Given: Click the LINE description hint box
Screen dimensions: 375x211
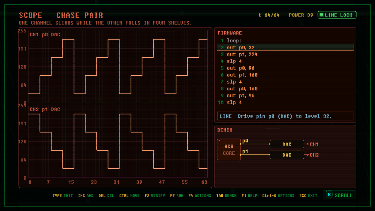Looking at the screenshot, I should coord(285,116).
